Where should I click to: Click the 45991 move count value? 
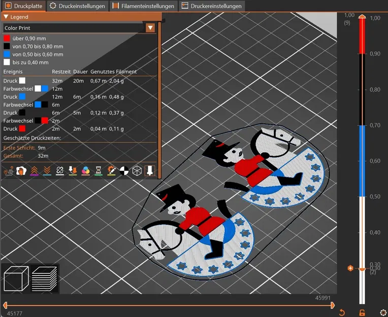(322, 298)
